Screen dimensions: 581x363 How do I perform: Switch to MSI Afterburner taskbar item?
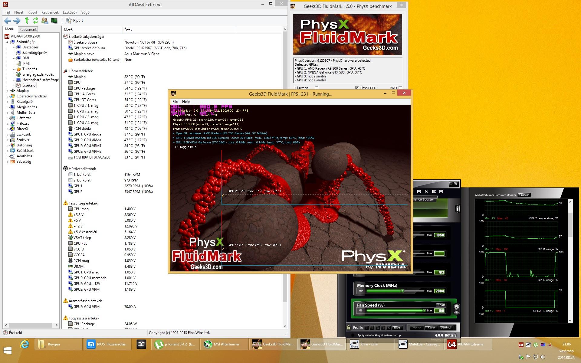coord(225,344)
